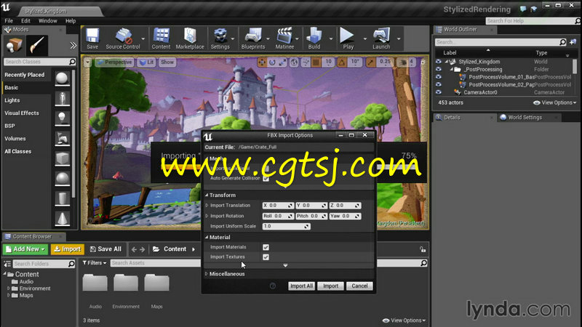Pick the Cylinder primitive in Basic list
The height and width of the screenshot is (327, 582).
(63, 198)
